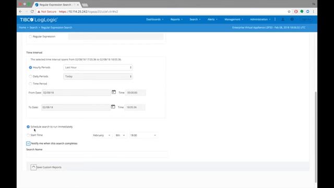Go back using browser back arrow
334x188 pixels.
point(20,11)
